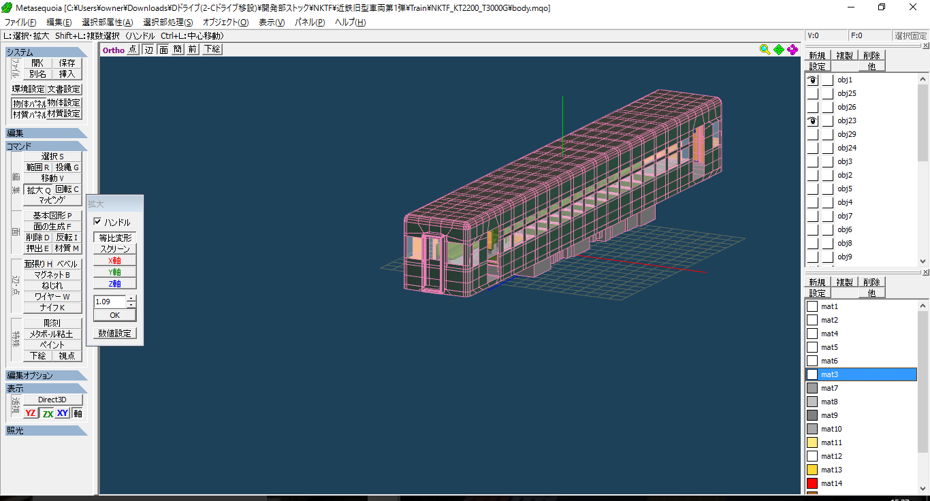Click the 等比変形 uniform scale button
This screenshot has height=501, width=930.
114,238
